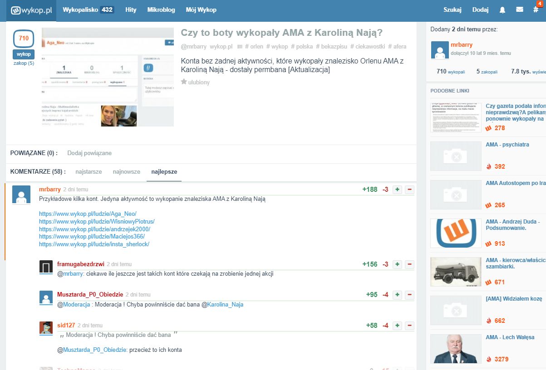546x370 pixels.
Task: Open the Maciejos366 profile link
Action: (x=92, y=236)
